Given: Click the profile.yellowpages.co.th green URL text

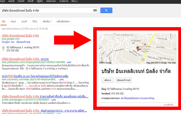Looking at the screenshot, I should coord(25,100).
